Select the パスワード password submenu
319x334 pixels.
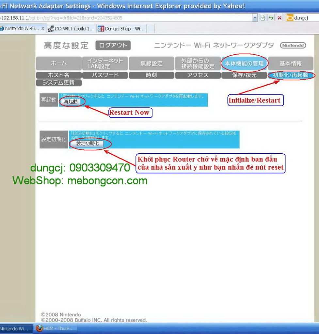[105, 75]
